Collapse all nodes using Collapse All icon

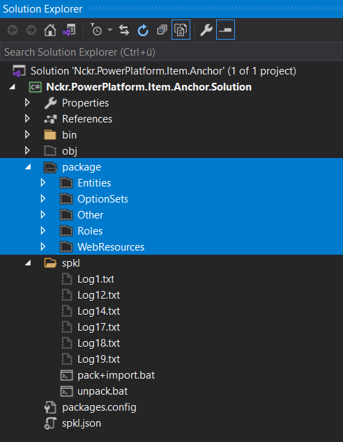[x=162, y=30]
